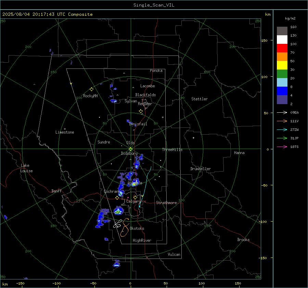Click the Single_Scan_VIL title text
Image resolution: width=308 pixels, height=288 pixels.
pyautogui.click(x=154, y=5)
